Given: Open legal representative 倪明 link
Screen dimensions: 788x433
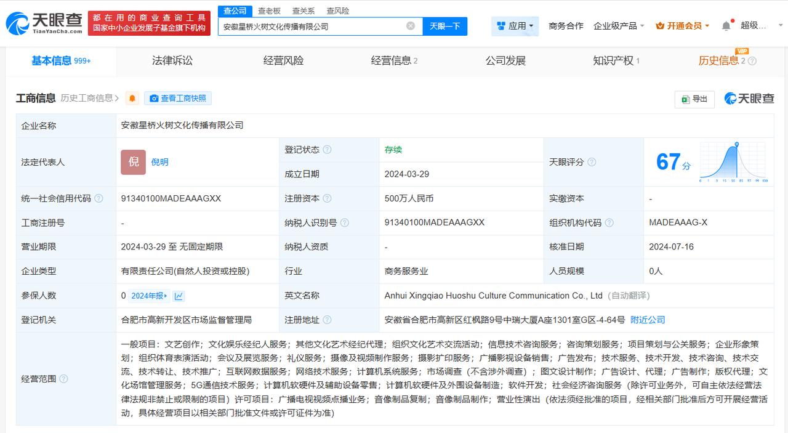Looking at the screenshot, I should (160, 162).
